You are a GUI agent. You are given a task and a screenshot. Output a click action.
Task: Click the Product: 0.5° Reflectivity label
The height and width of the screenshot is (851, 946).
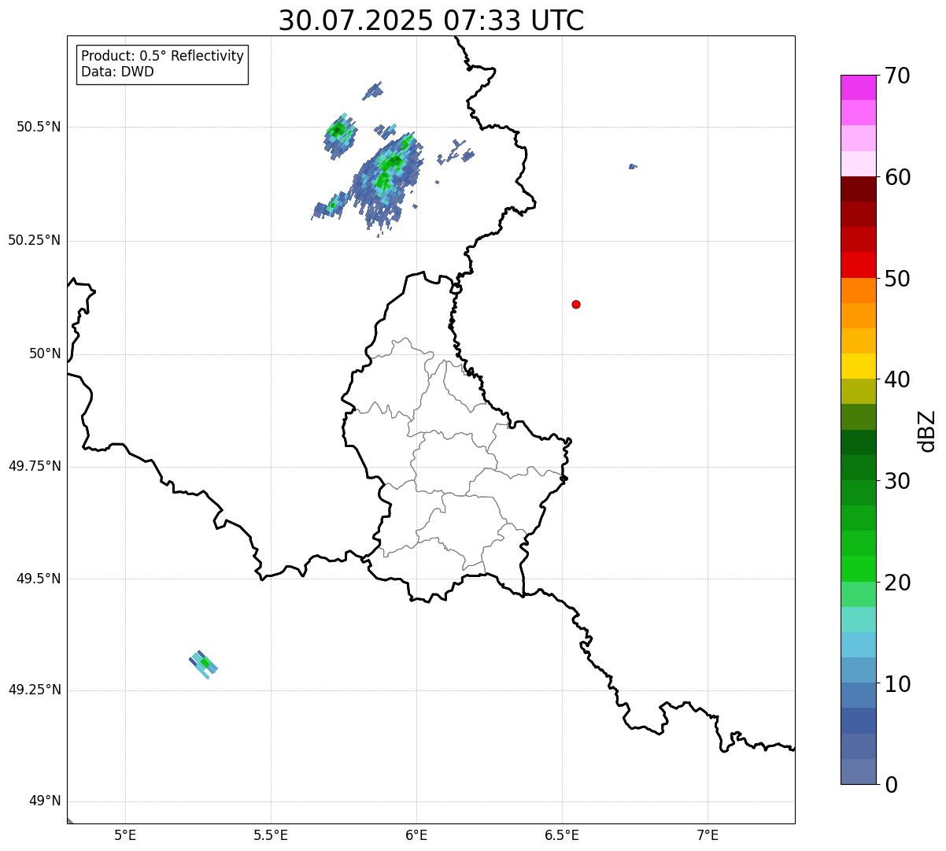click(163, 56)
